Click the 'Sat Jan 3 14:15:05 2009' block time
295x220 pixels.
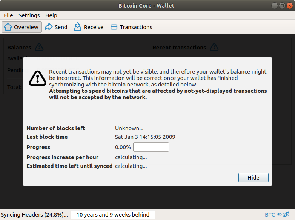[145, 137]
